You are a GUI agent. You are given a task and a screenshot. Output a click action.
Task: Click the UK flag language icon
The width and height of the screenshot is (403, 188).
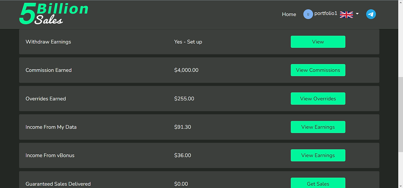pyautogui.click(x=346, y=14)
